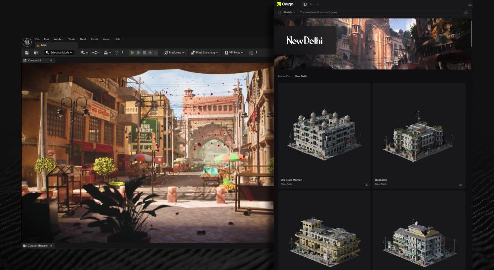
Task: Click the source control question icon in toolbar
Action: pos(116,52)
